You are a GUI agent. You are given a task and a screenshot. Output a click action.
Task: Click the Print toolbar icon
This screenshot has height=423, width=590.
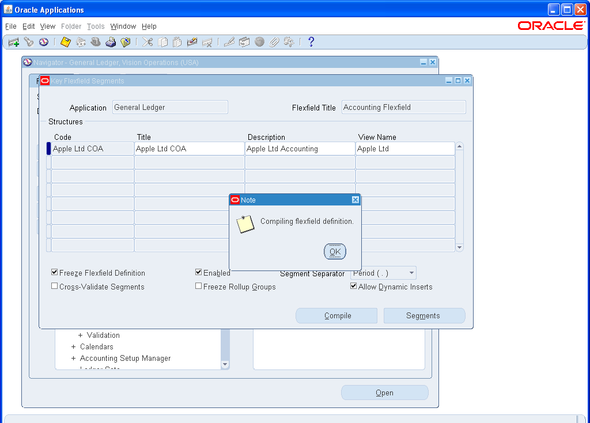pos(111,41)
